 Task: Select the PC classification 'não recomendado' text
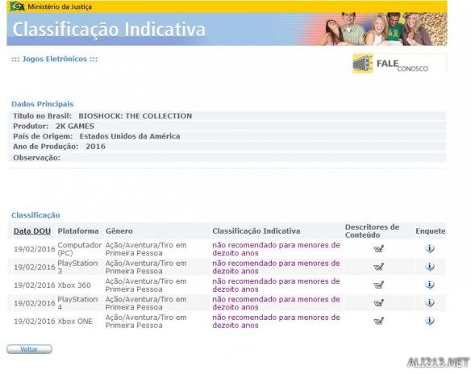[276, 249]
